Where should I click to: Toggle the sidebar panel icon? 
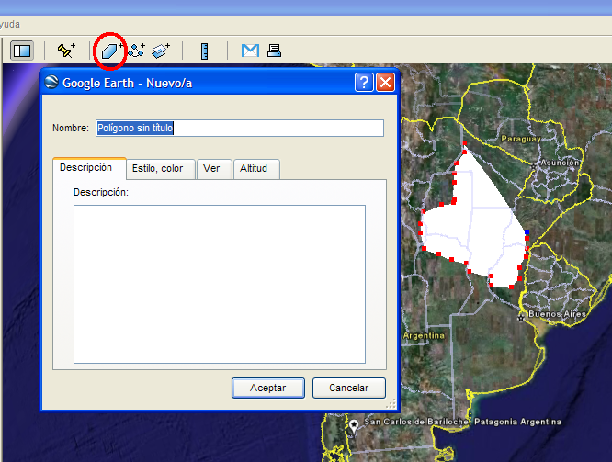(22, 51)
